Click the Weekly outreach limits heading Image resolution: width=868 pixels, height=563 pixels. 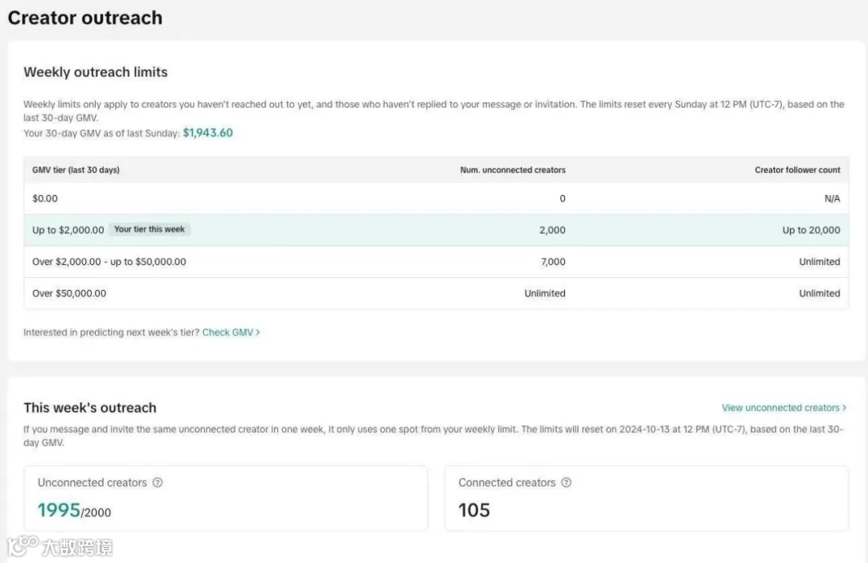click(x=96, y=72)
